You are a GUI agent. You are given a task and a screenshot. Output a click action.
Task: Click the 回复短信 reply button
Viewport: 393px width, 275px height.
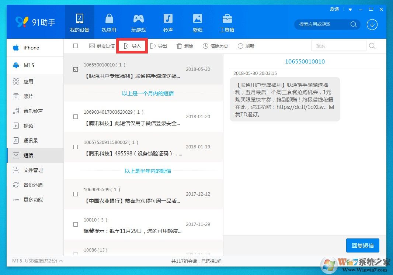[362, 245]
